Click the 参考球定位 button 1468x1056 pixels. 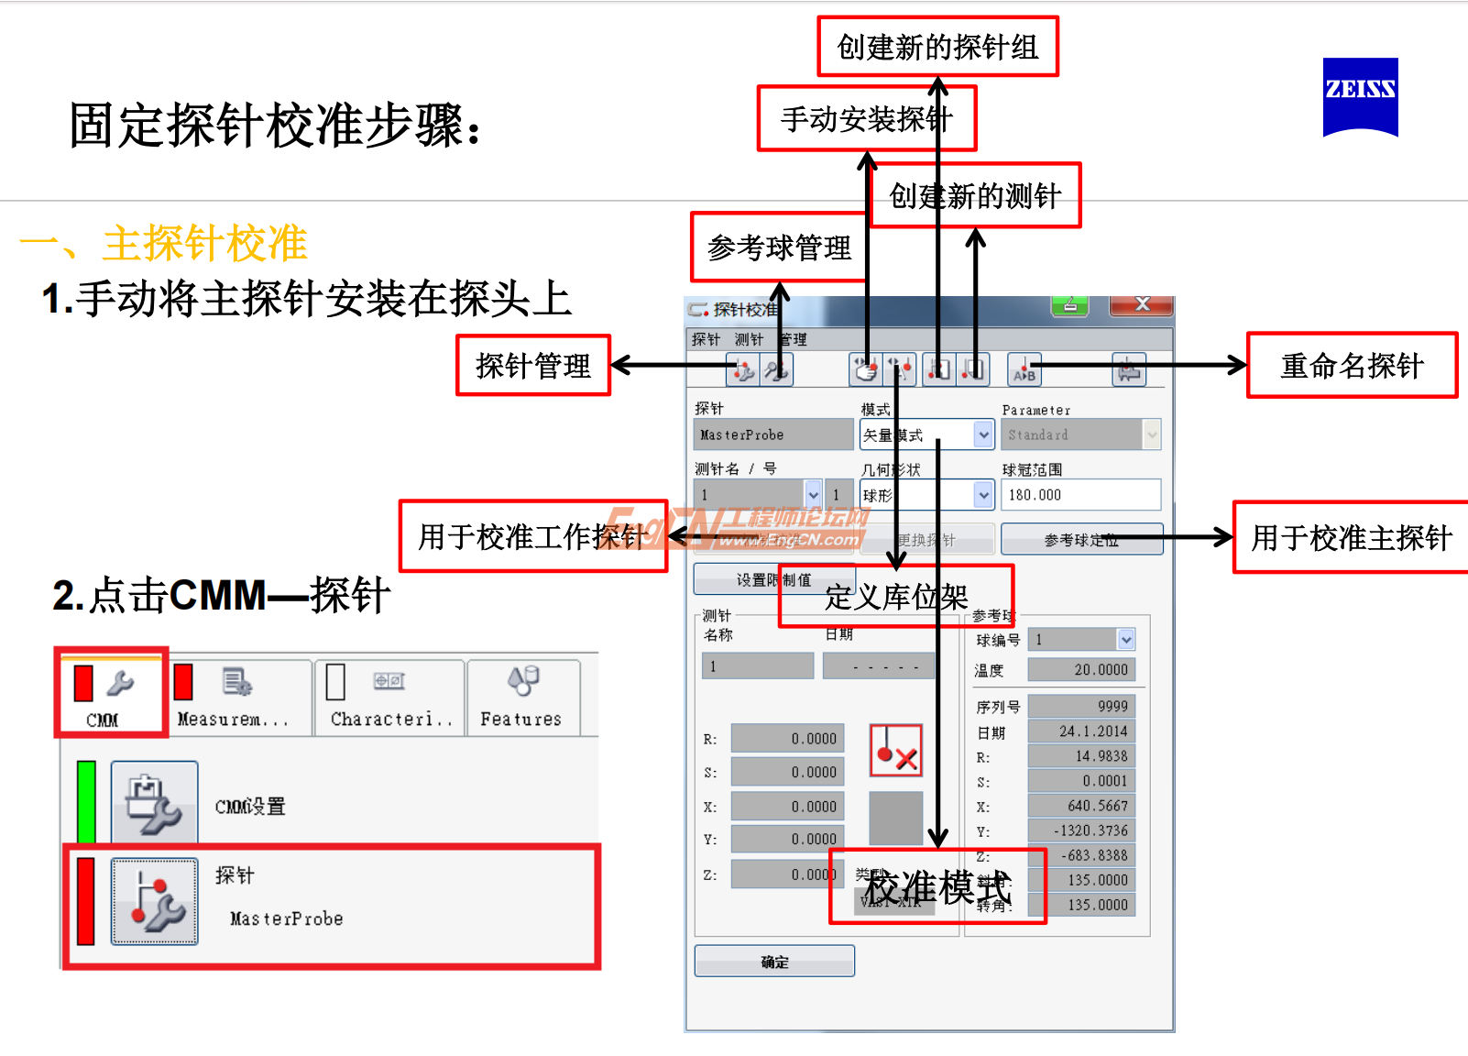[x=1081, y=540]
